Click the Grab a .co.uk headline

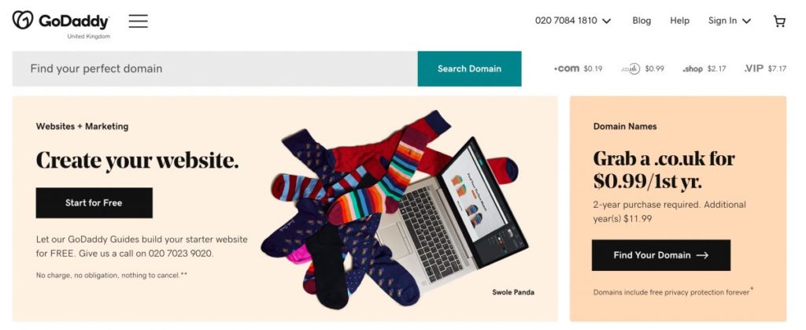click(x=664, y=169)
